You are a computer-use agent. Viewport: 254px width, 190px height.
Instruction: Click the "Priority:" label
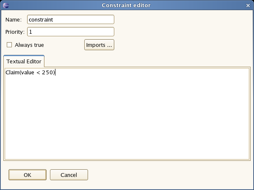point(15,32)
